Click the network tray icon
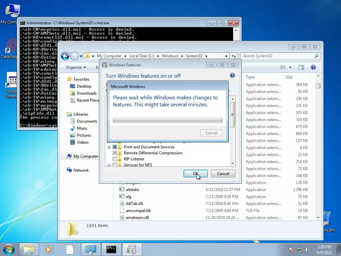Viewport: 341px width, 256px height. click(x=299, y=250)
